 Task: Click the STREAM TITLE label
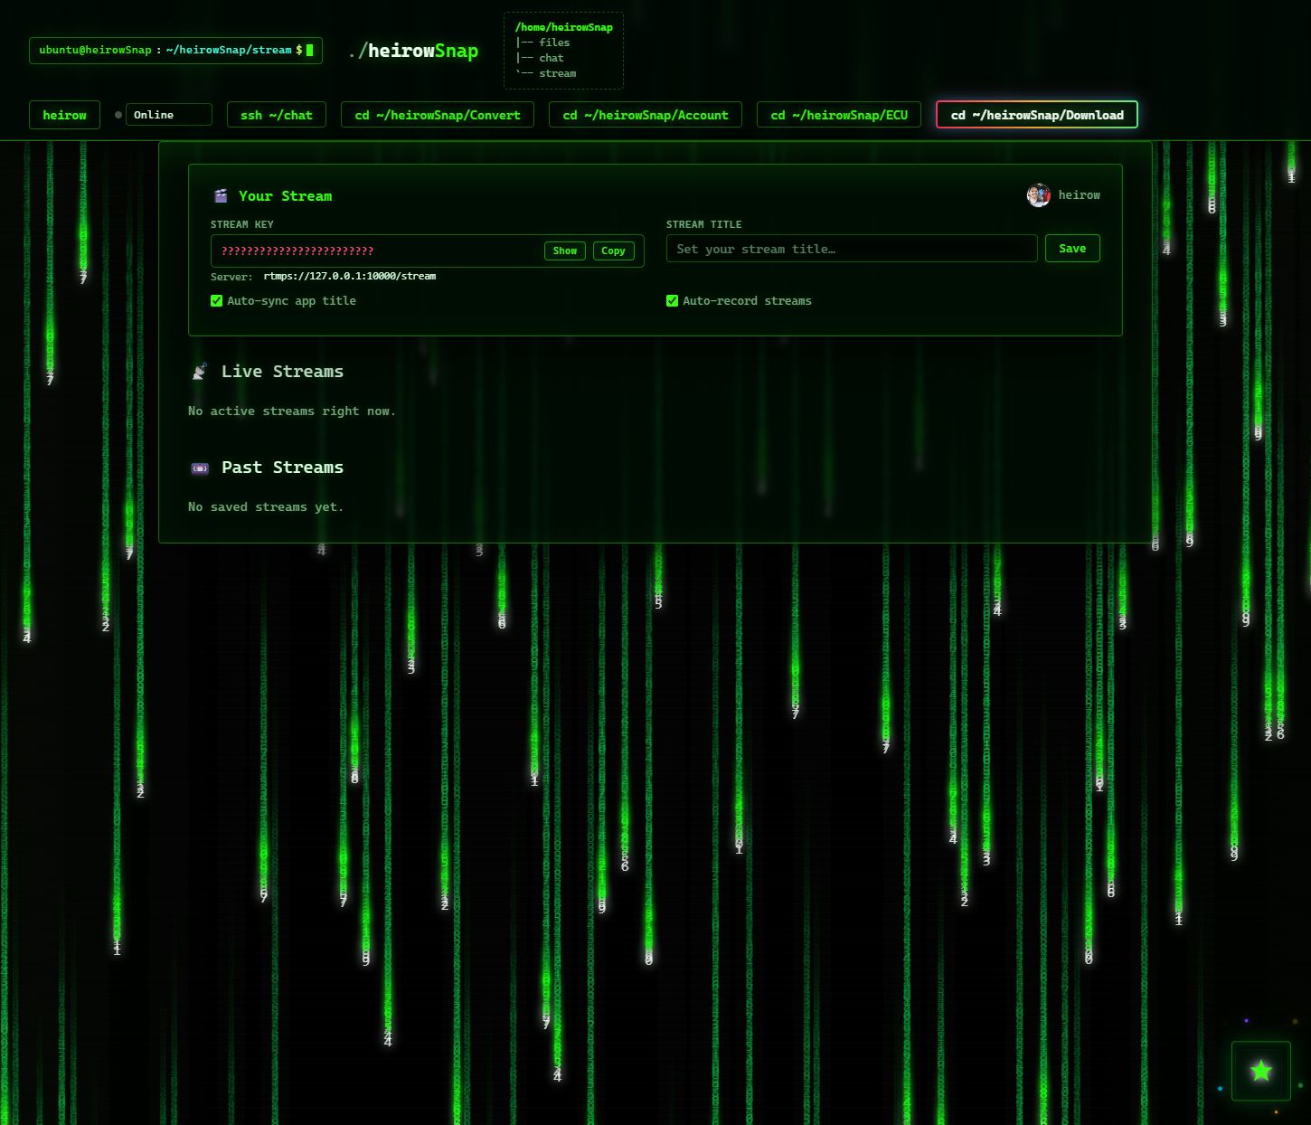pos(704,224)
